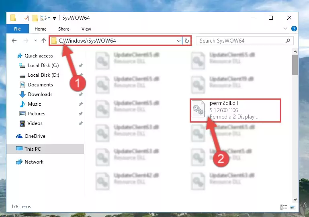Go up one folder with the up arrow
The width and height of the screenshot is (309, 217).
[x=44, y=41]
